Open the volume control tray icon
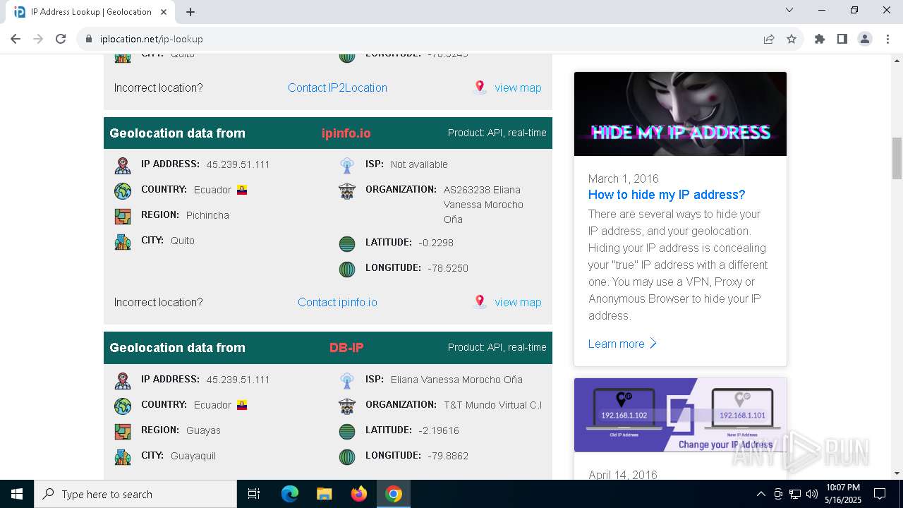Image resolution: width=903 pixels, height=508 pixels. [x=812, y=494]
